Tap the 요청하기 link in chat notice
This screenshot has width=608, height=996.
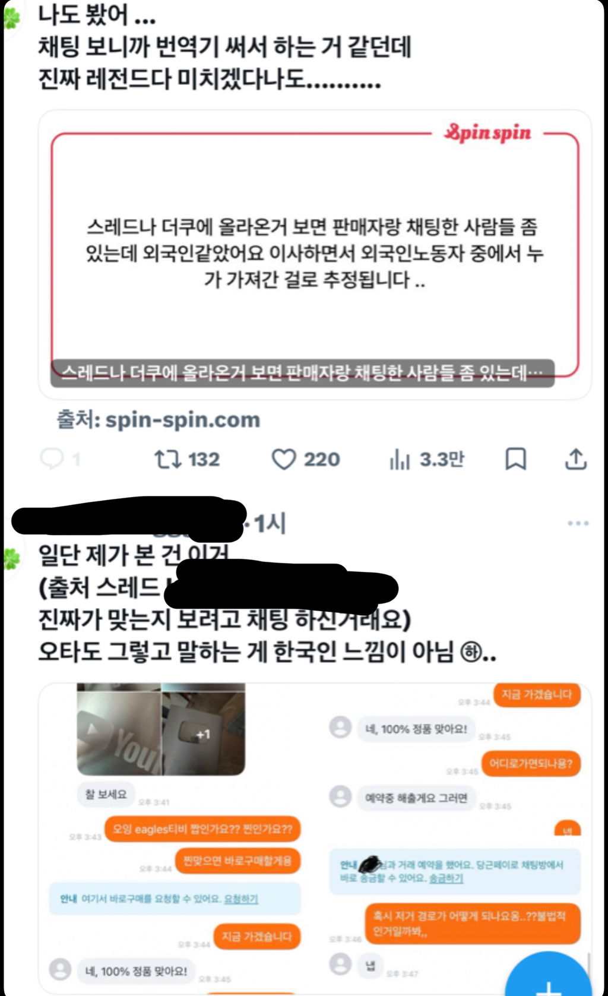coord(241,899)
